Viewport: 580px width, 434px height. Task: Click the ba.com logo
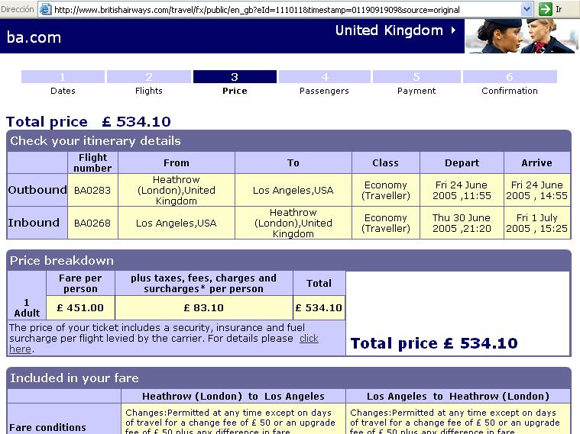(x=34, y=37)
